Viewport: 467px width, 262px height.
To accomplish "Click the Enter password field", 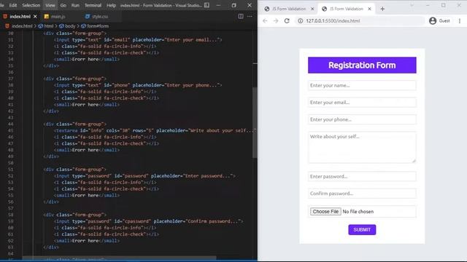I will tap(362, 176).
